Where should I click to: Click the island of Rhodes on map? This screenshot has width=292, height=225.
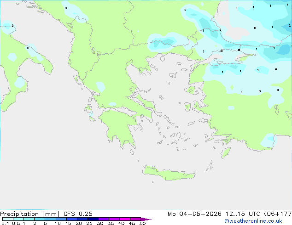[226, 152]
